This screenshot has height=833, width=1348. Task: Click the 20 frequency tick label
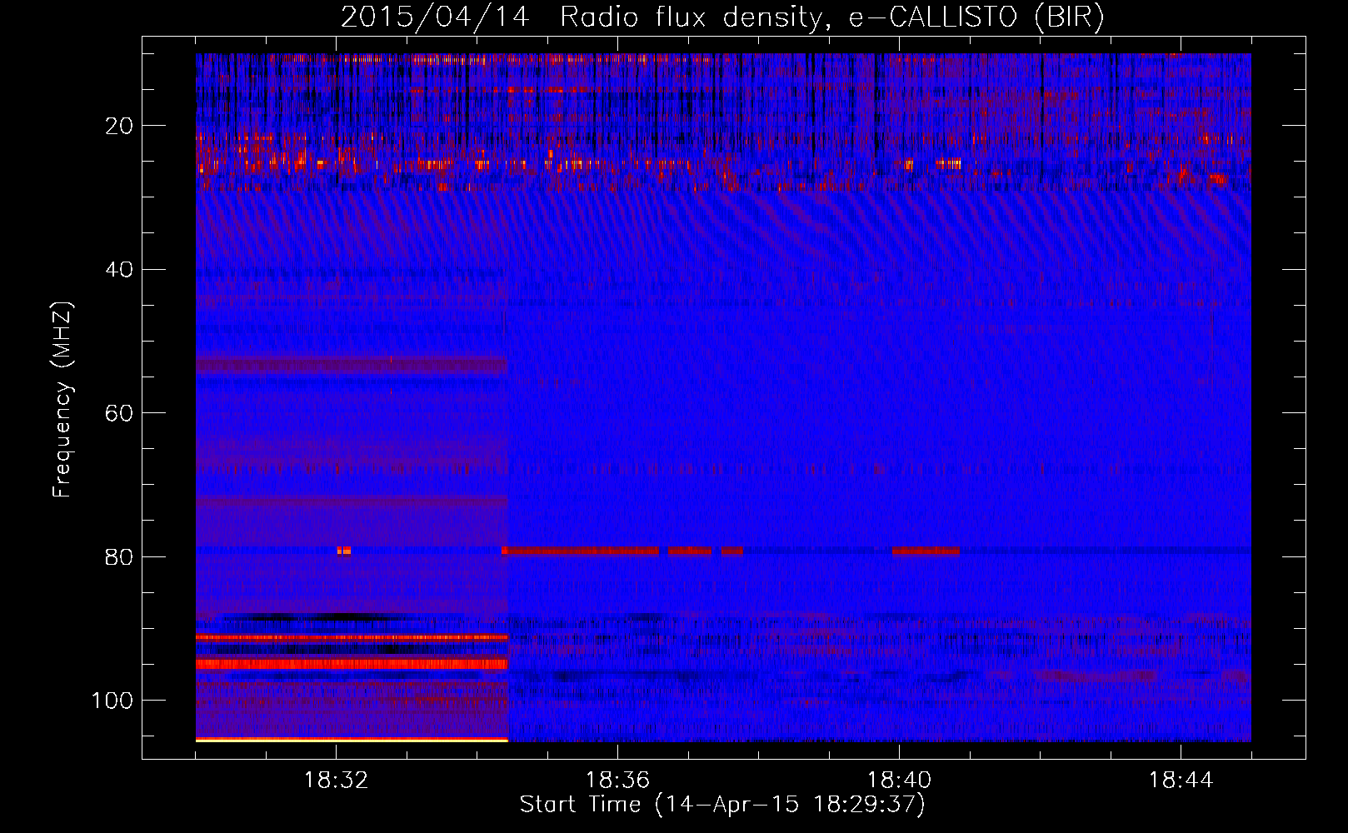pos(119,126)
